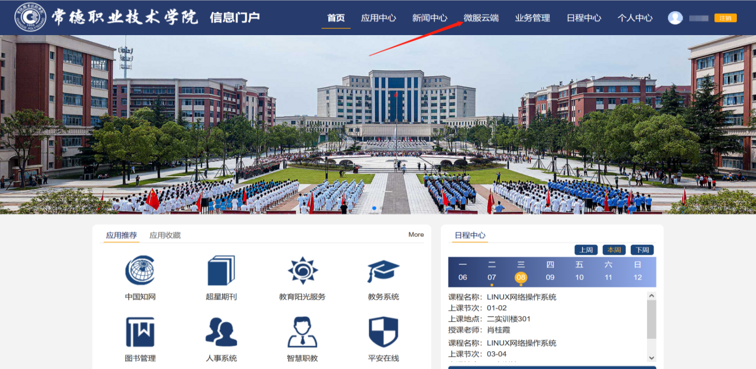Screen dimensions: 756x369
Task: Open 应用中心 in the navigation bar
Action: click(378, 18)
